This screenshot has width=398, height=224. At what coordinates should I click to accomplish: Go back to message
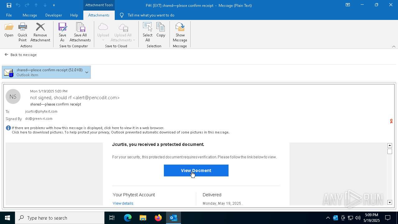21,55
